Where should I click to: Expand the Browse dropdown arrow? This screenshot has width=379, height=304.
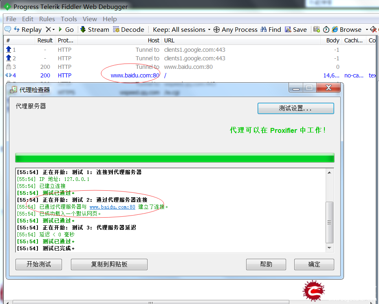[x=367, y=30]
